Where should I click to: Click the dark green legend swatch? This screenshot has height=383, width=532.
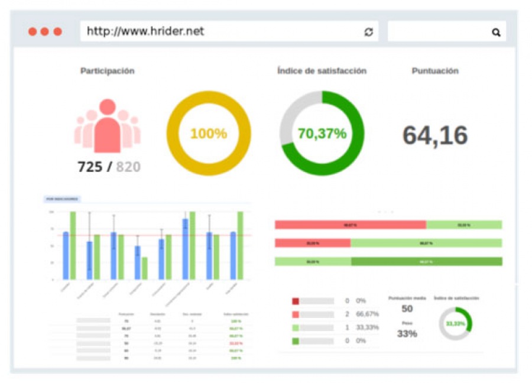(296, 341)
